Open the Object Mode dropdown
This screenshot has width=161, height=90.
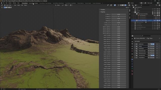9,5
